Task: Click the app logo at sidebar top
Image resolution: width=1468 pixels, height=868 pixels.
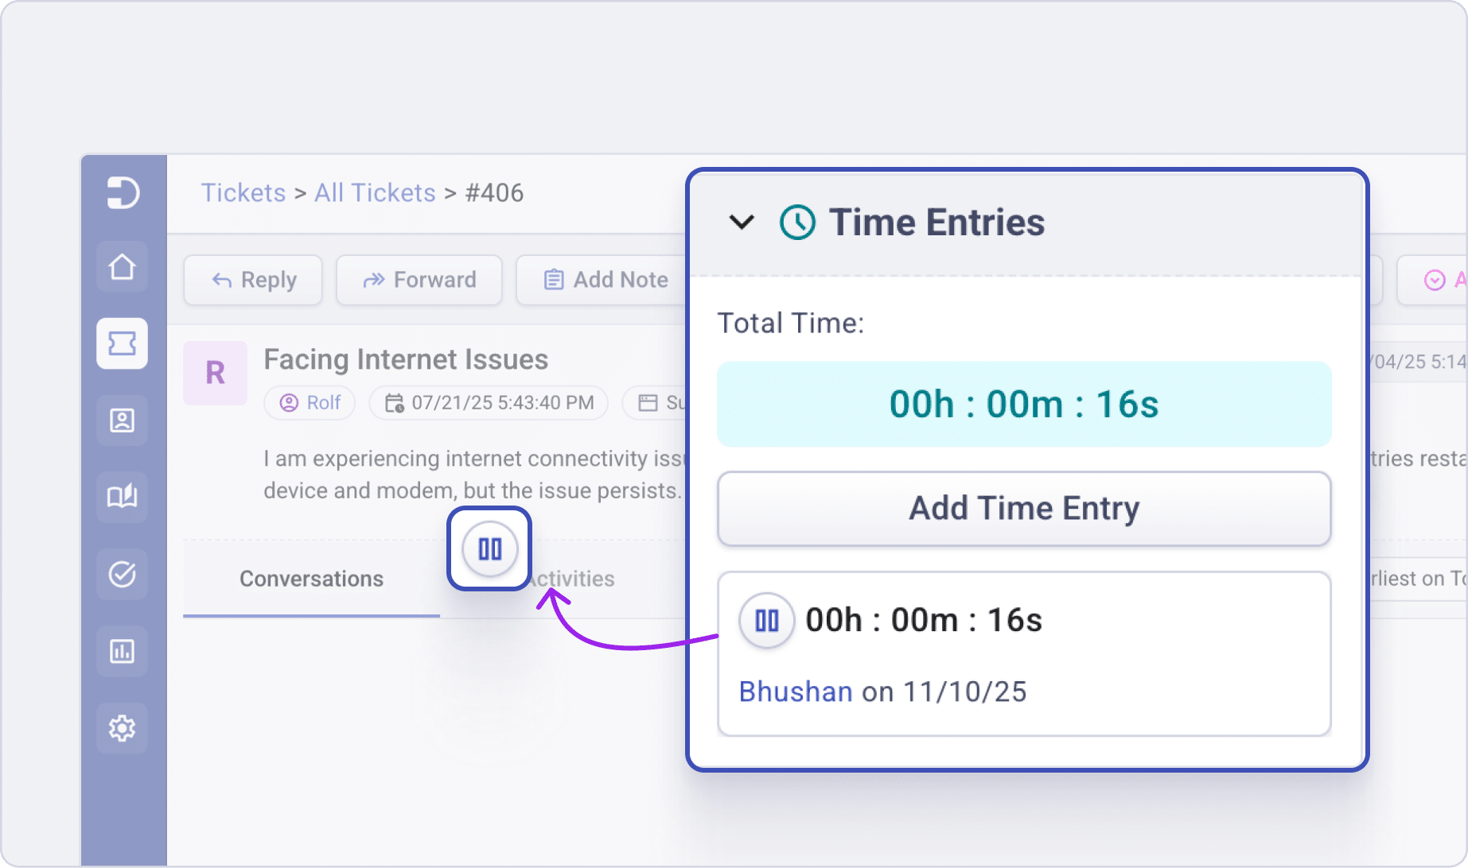Action: click(122, 192)
